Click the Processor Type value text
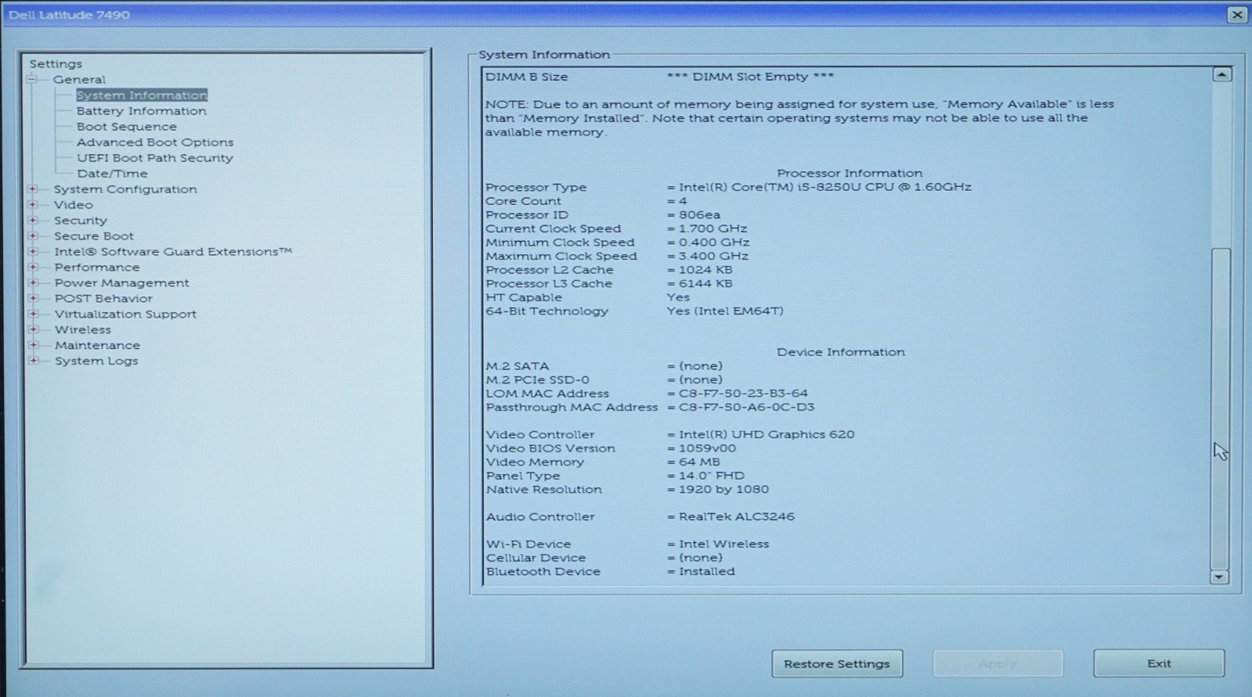Viewport: 1252px width, 697px height. pyautogui.click(x=825, y=187)
